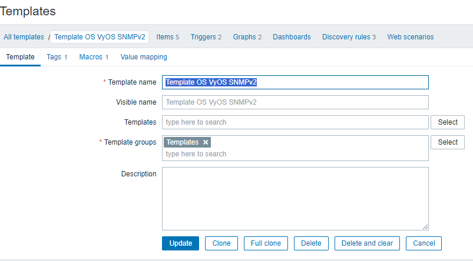Screen dimensions: 473x261
Task: Focus the Template name field
Action: coord(295,82)
